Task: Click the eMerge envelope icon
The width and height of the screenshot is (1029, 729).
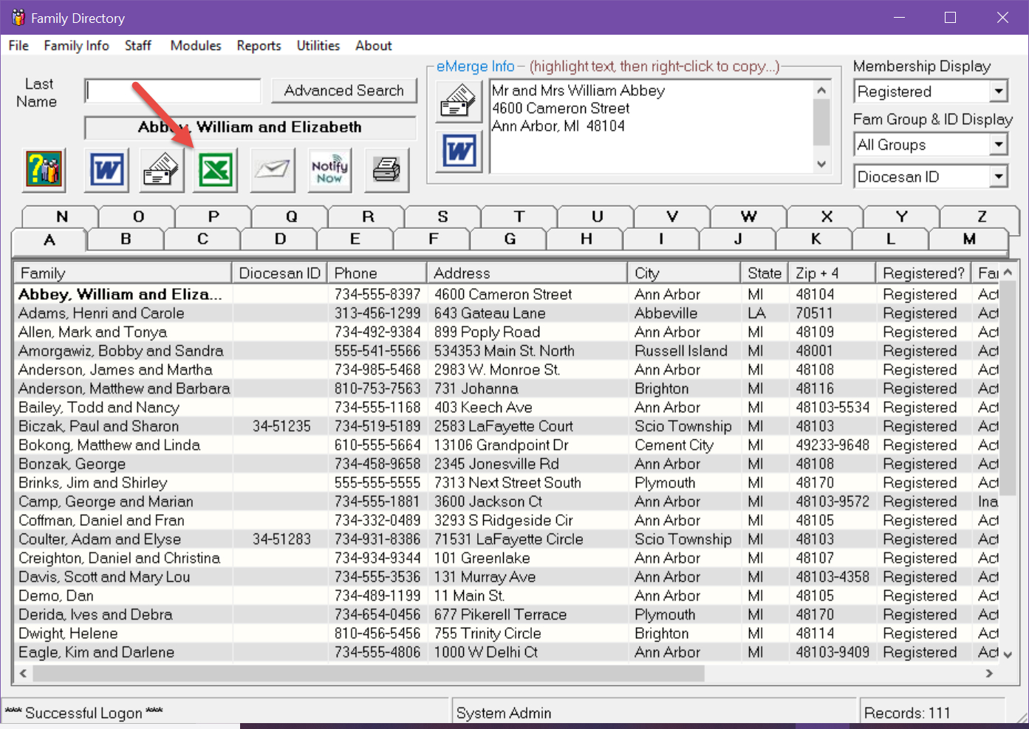Action: point(458,101)
